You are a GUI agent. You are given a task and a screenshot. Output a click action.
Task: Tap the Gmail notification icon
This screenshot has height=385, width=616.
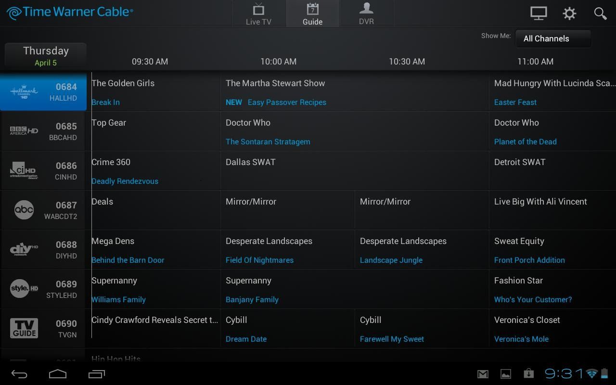pyautogui.click(x=483, y=373)
